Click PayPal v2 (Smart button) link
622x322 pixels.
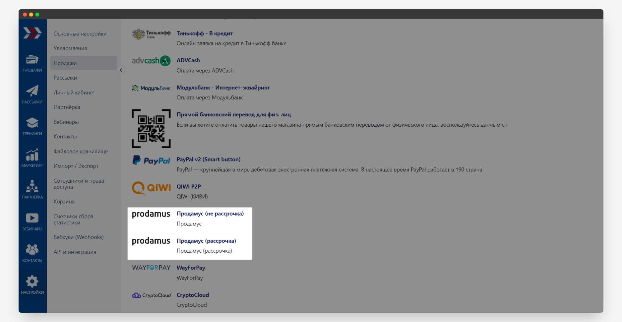point(208,159)
